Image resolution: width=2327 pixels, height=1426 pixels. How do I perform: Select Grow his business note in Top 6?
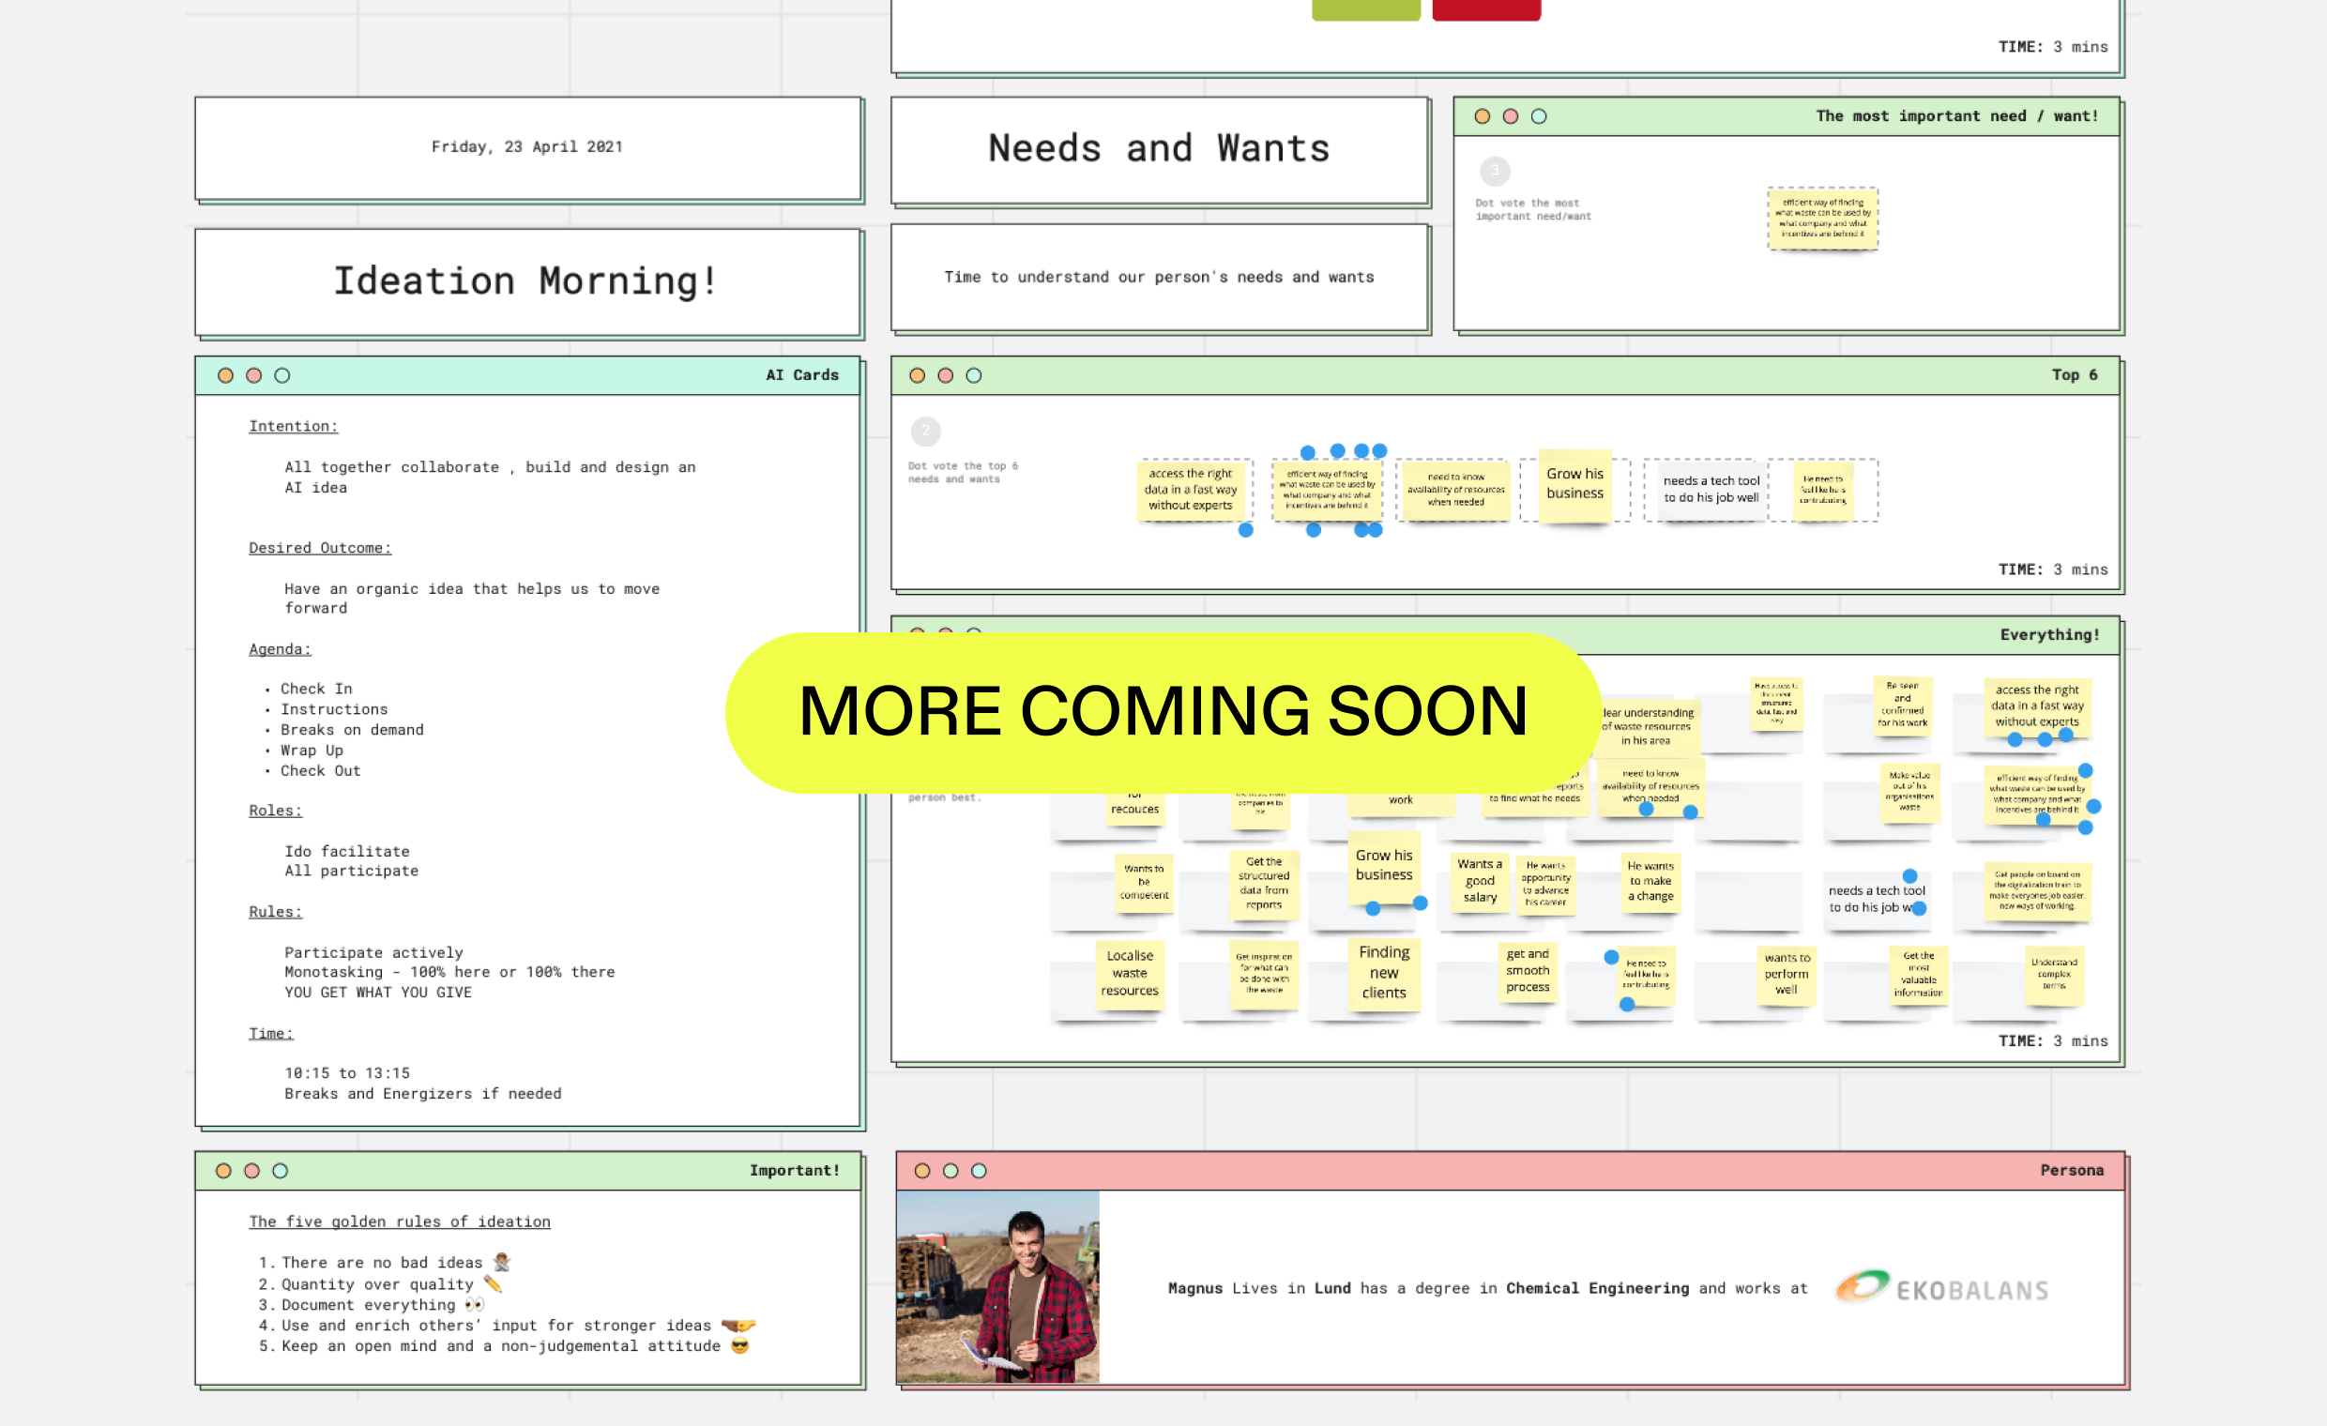1574,484
